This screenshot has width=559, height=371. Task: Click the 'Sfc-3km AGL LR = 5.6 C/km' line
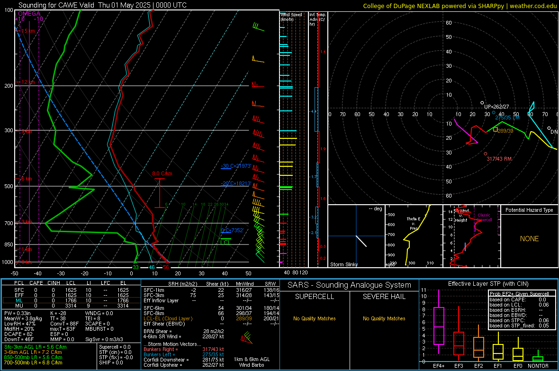(x=36, y=347)
